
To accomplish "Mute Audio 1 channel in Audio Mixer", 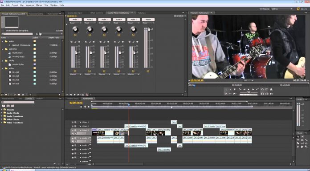I will (x=71, y=42).
